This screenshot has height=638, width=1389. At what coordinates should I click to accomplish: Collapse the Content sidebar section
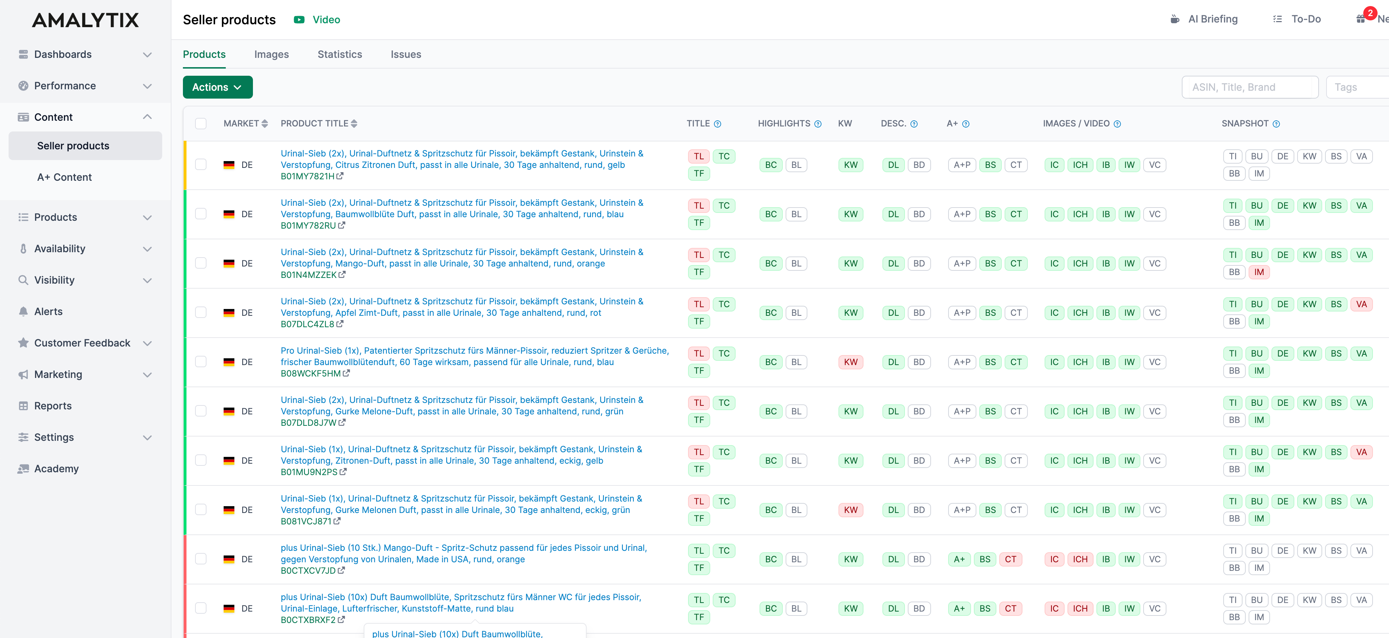tap(147, 116)
